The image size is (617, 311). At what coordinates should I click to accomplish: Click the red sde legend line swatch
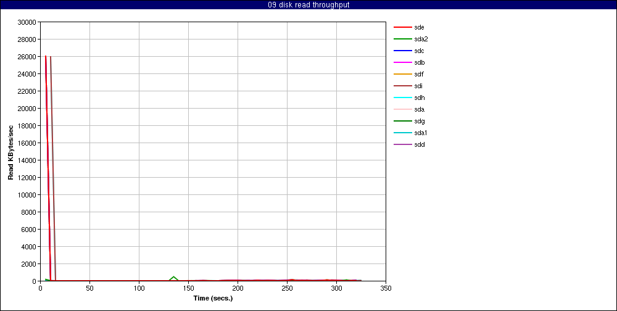pyautogui.click(x=402, y=28)
